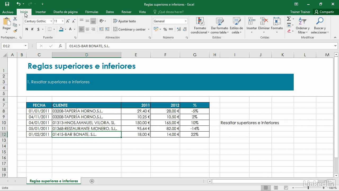This screenshot has width=339, height=191.
Task: Align text to the right
Action: (93, 29)
